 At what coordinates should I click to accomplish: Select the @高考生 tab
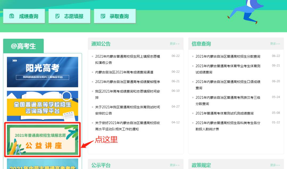pos(23,46)
